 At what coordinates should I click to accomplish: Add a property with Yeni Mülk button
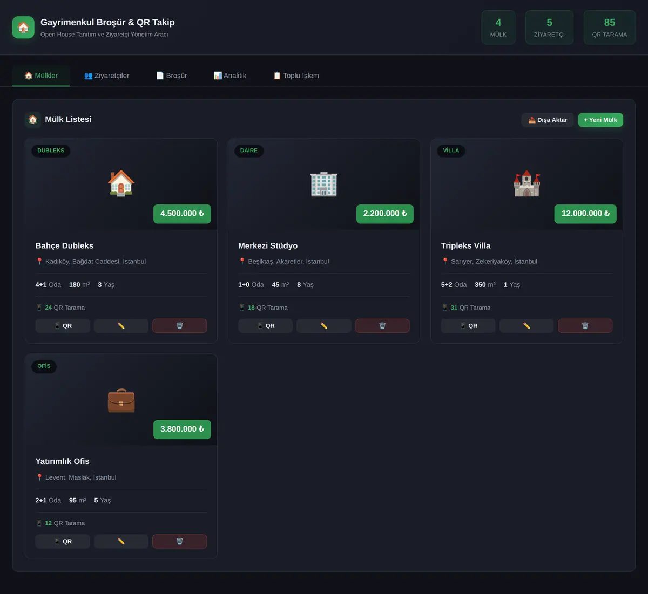(600, 120)
